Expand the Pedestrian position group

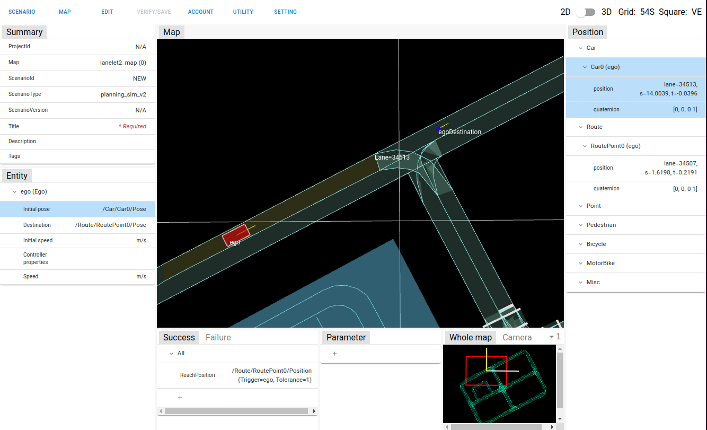click(x=580, y=225)
